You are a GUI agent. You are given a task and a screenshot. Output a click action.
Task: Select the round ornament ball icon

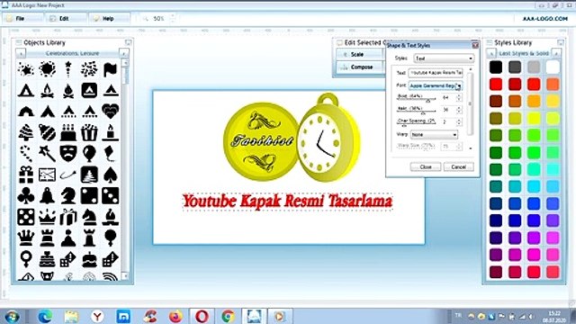click(47, 132)
